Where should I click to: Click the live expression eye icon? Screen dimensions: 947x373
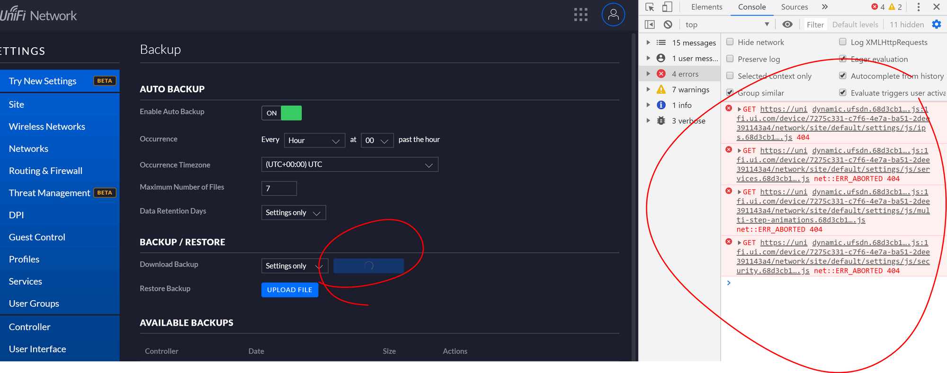click(787, 25)
